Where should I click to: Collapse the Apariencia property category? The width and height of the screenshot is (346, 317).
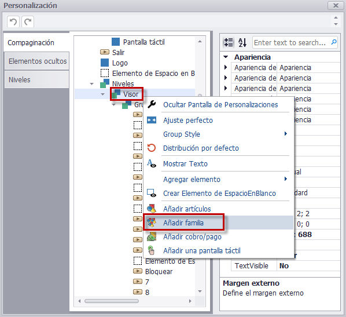pos(226,57)
